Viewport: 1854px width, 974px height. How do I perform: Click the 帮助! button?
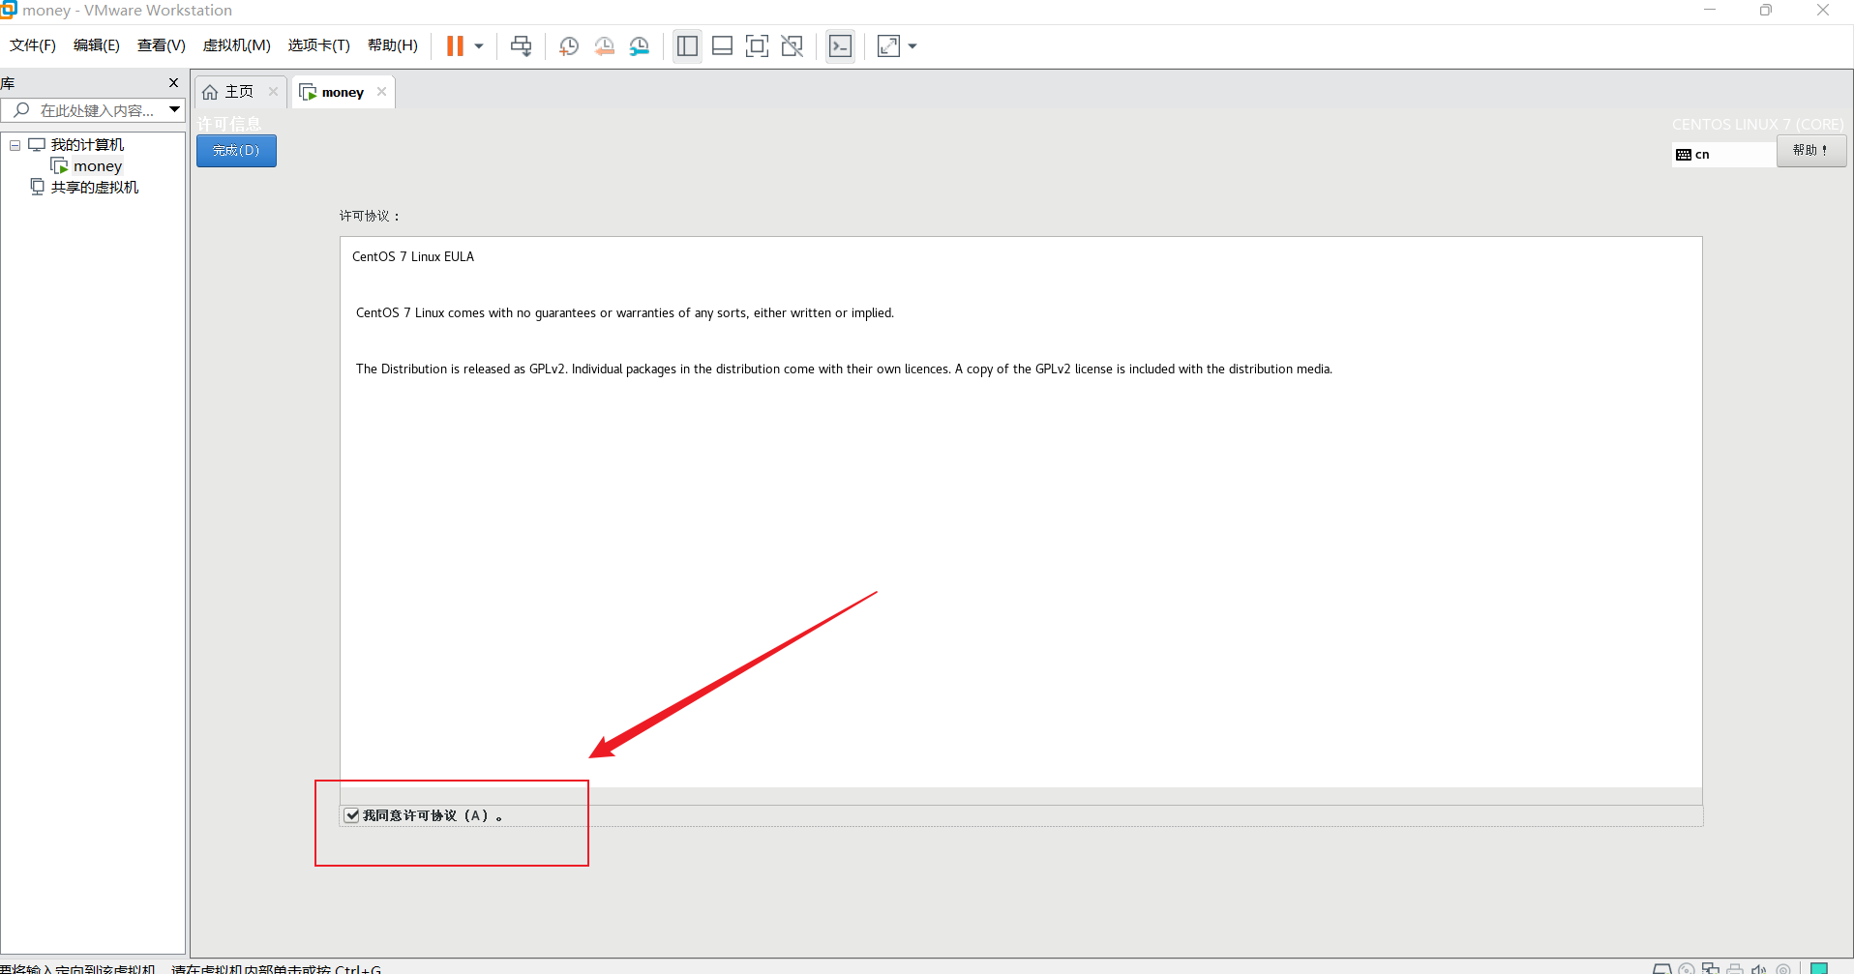(1810, 151)
